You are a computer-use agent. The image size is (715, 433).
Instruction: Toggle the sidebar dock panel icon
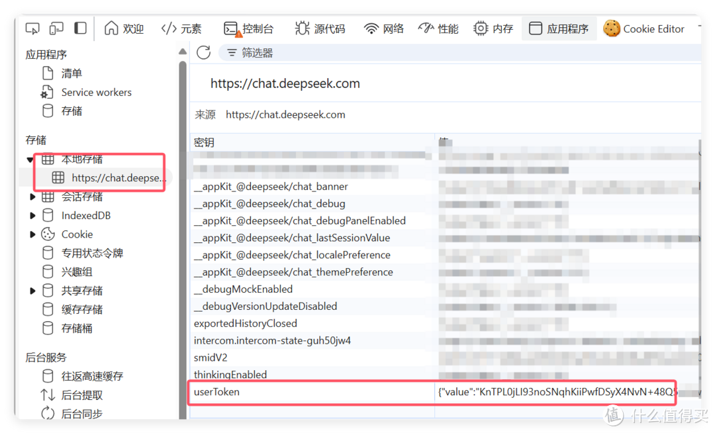coord(80,28)
